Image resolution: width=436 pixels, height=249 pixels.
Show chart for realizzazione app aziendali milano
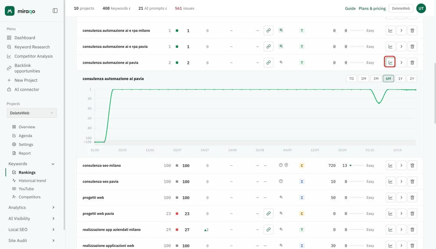pos(391,229)
